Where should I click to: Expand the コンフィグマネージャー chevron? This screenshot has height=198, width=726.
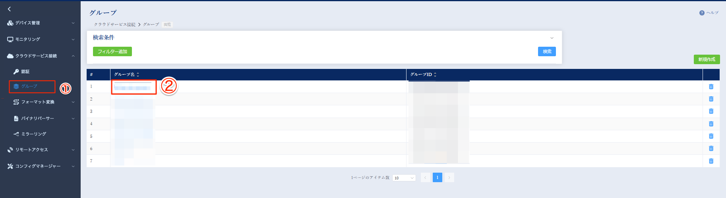73,166
